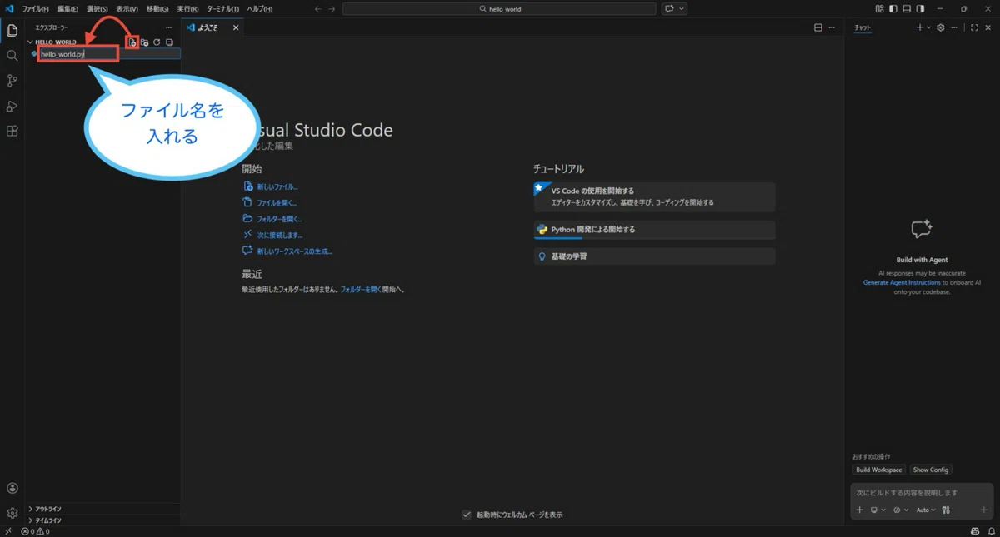The height and width of the screenshot is (537, 1000).
Task: Open the Explorer view in activity bar
Action: (12, 31)
